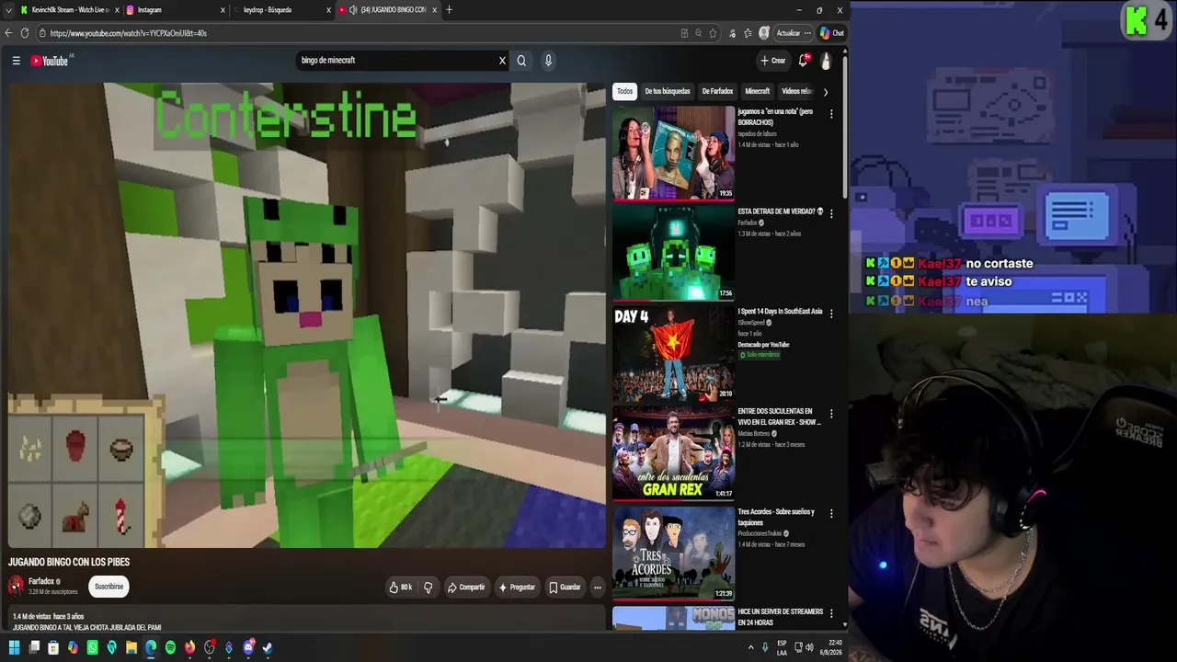Show more filter chips with right arrow

click(825, 92)
